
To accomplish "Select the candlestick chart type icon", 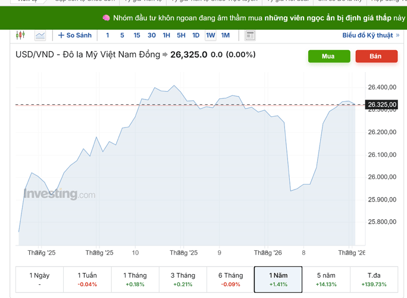I will 21,35.
